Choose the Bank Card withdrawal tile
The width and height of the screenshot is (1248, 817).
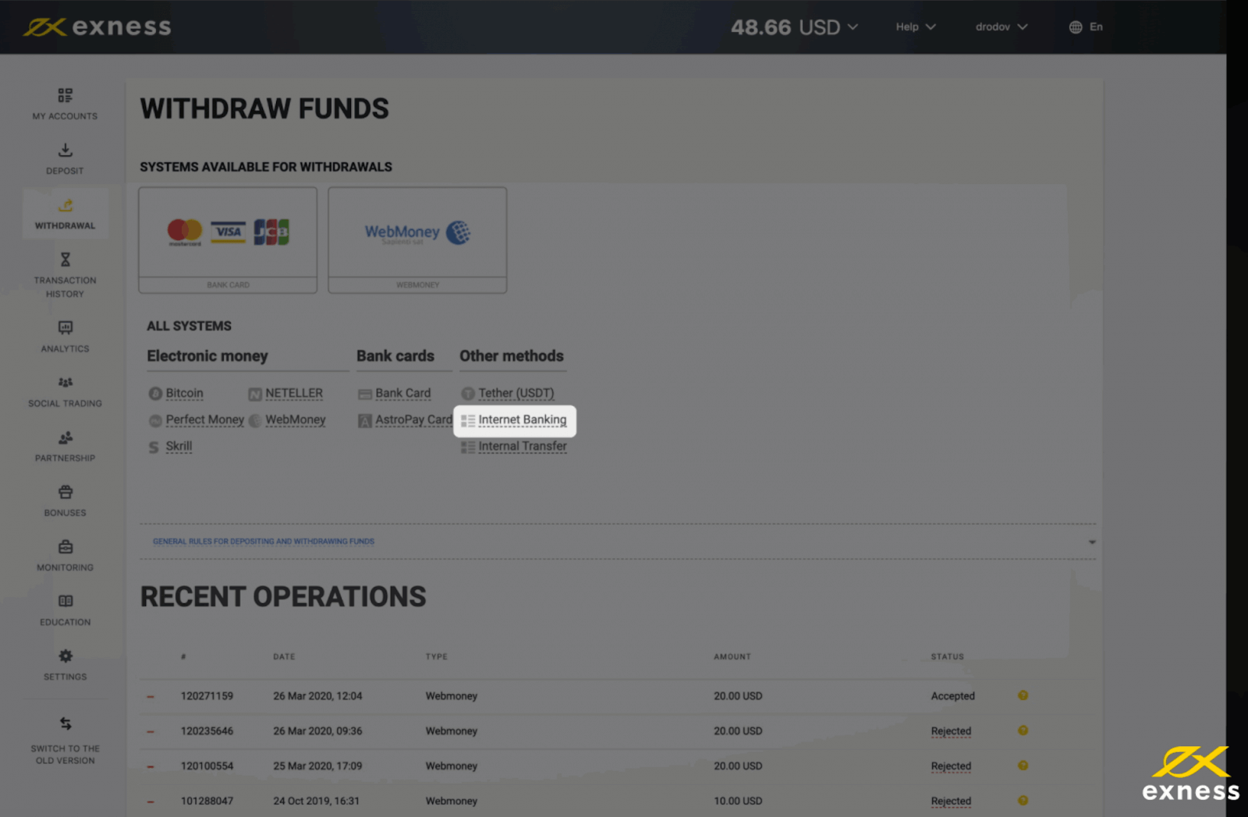coord(228,240)
